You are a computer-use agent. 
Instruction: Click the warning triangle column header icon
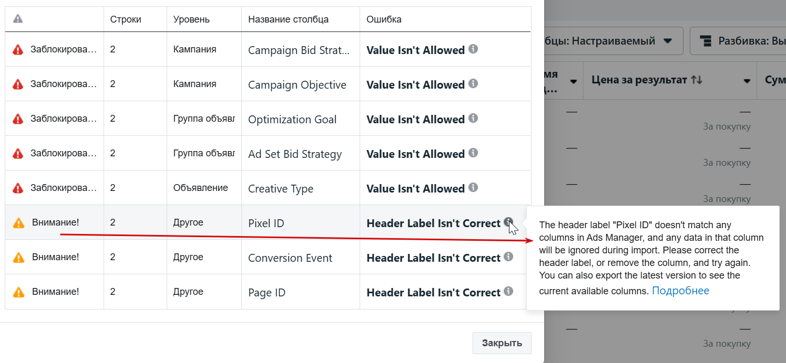18,19
